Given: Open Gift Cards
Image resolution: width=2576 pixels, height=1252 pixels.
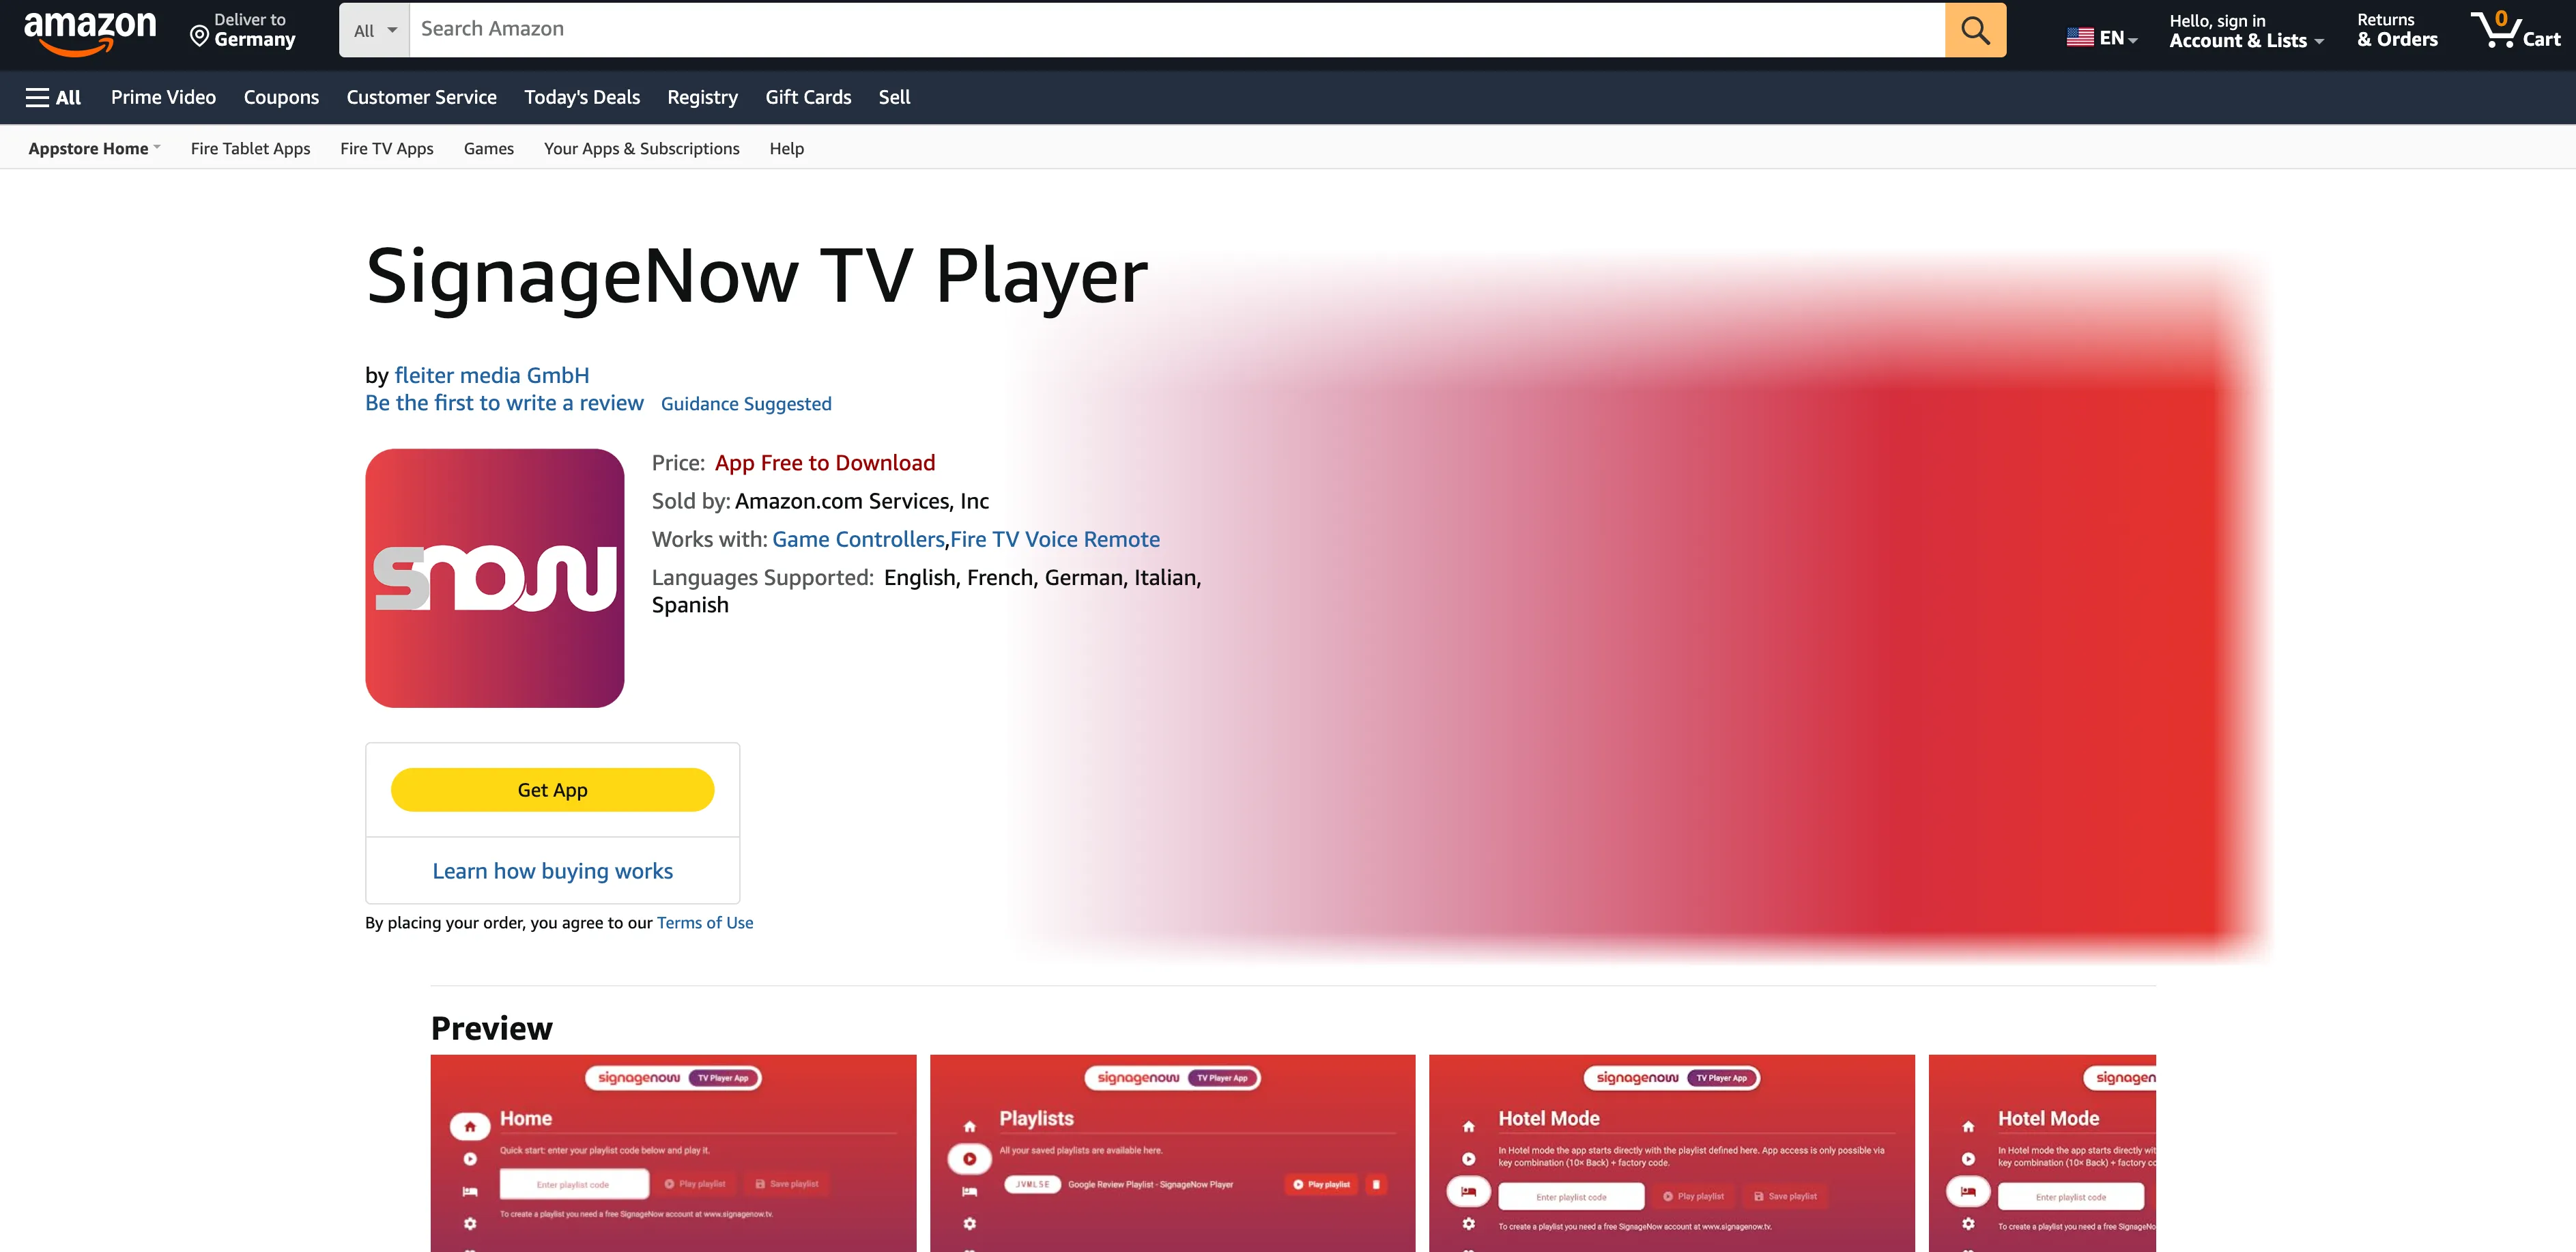Looking at the screenshot, I should tap(808, 97).
